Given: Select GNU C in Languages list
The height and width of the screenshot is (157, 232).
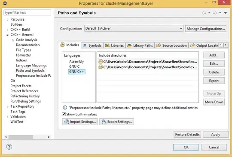Looking at the screenshot, I should point(74,66).
